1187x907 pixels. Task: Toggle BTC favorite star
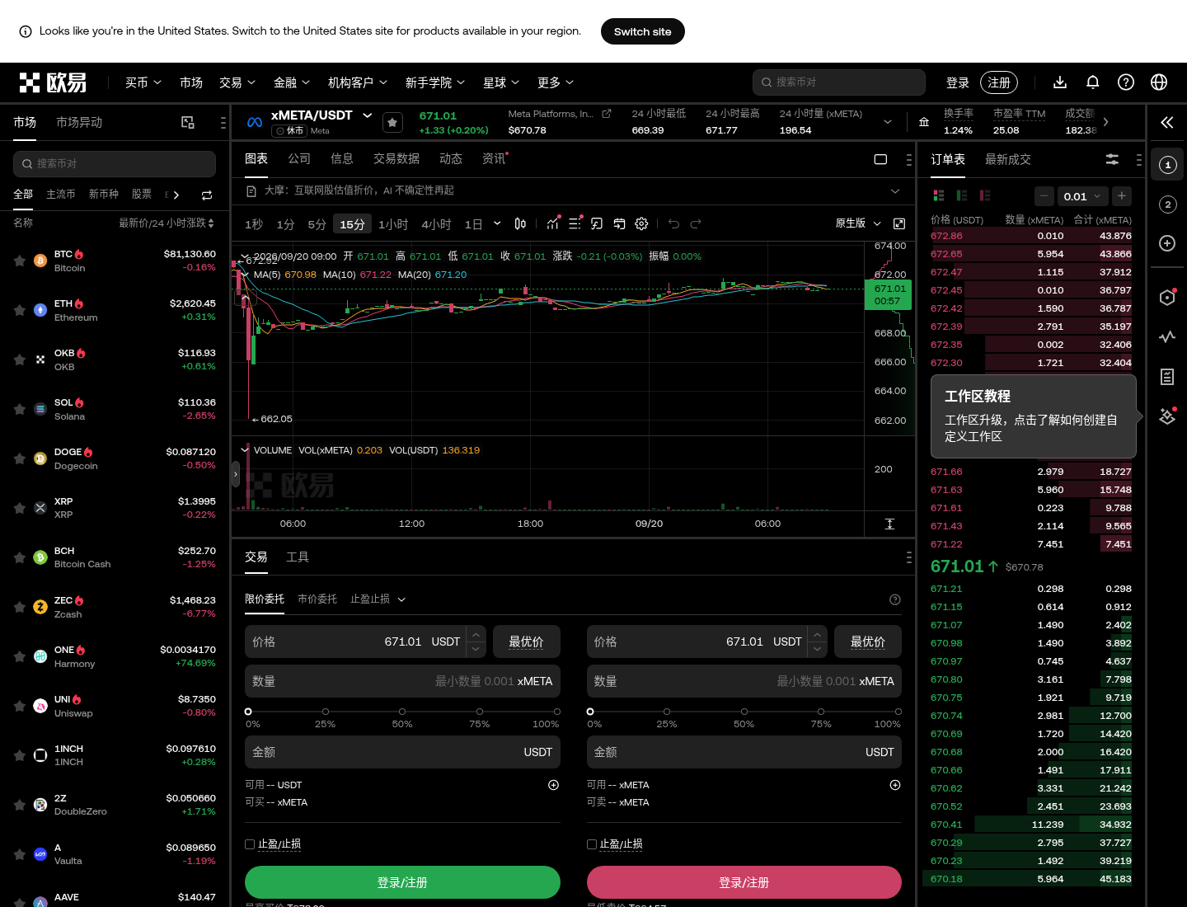coord(19,261)
